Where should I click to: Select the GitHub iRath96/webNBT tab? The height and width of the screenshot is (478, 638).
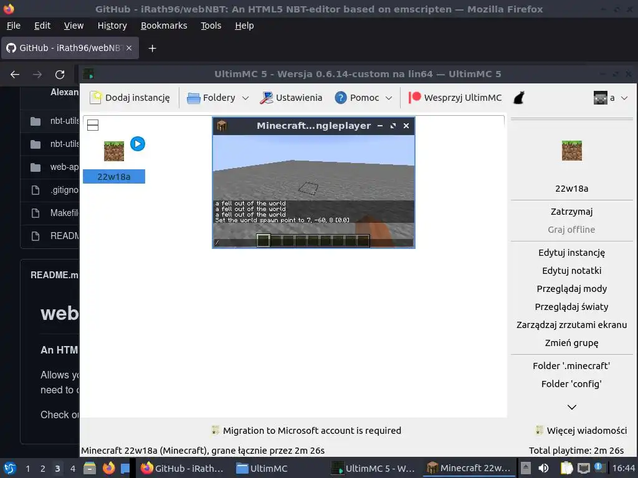tap(70, 48)
